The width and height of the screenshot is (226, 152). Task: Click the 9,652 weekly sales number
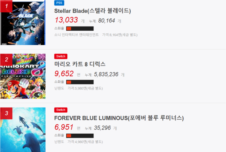[64, 74]
